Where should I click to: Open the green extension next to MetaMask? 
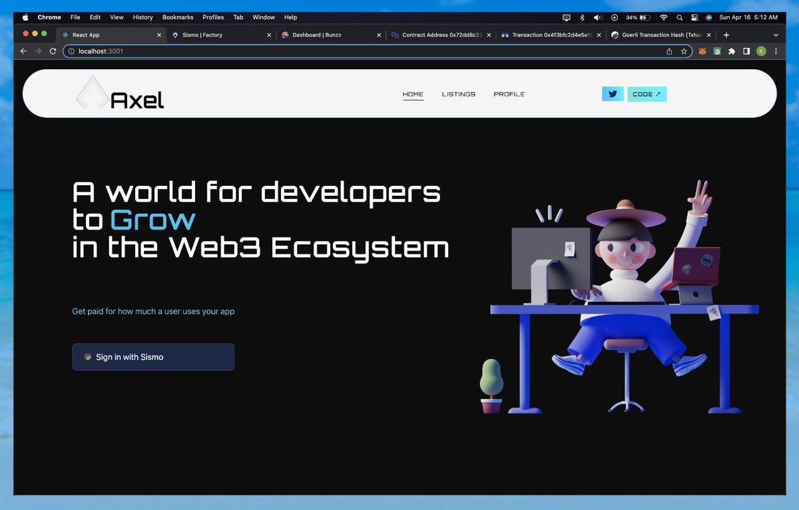pyautogui.click(x=717, y=51)
